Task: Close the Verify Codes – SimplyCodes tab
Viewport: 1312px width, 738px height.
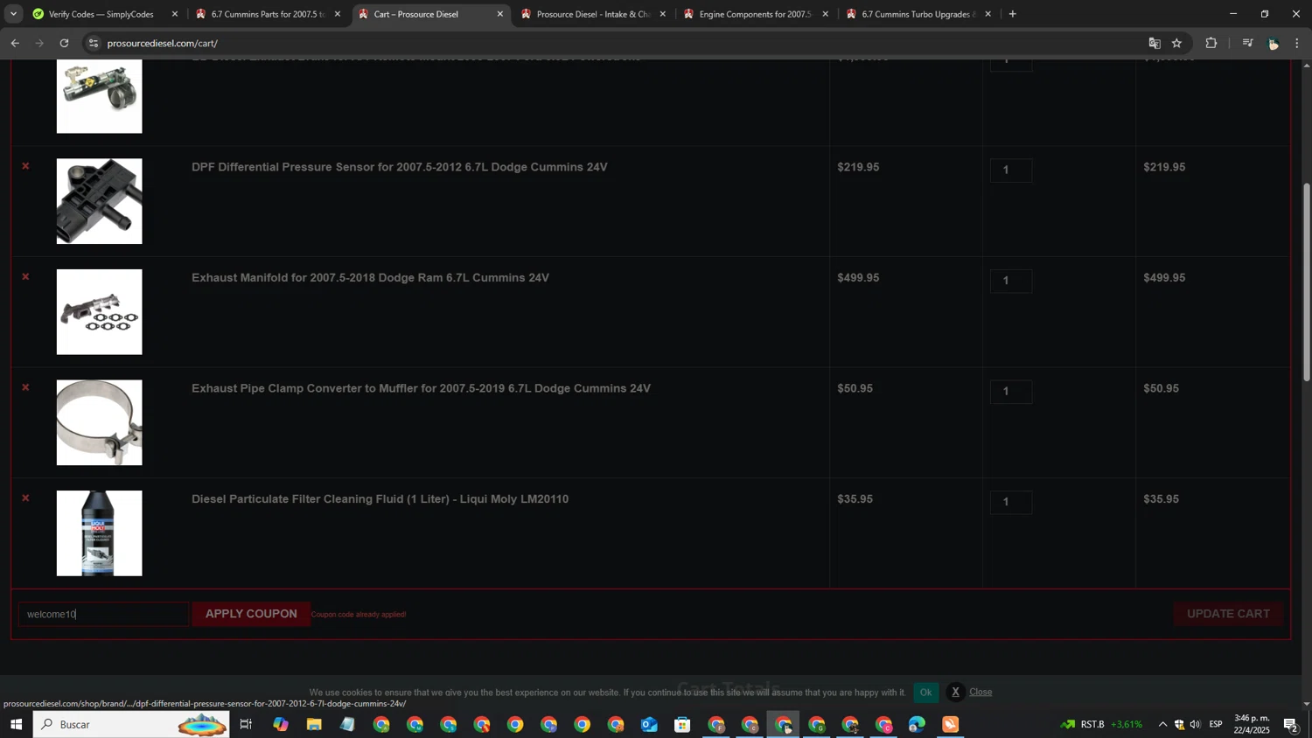Action: click(x=175, y=14)
